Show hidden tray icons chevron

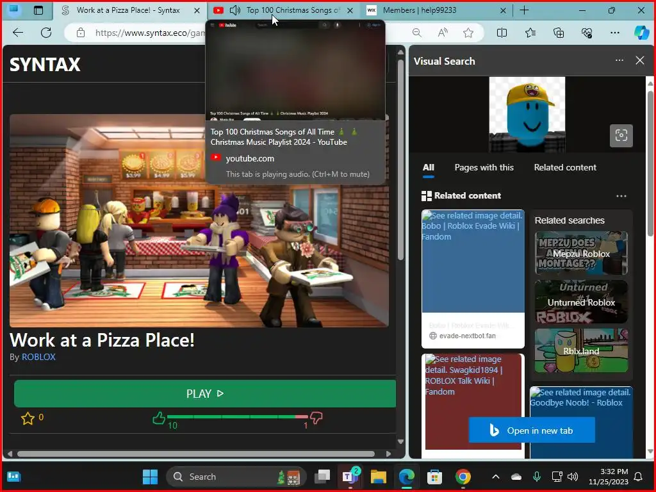[496, 477]
